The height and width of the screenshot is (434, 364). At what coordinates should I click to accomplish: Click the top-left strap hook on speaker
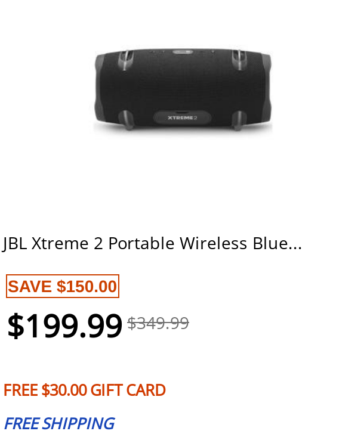click(125, 60)
